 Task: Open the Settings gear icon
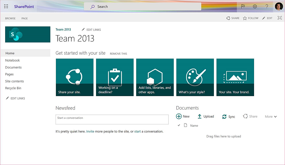(255, 7)
